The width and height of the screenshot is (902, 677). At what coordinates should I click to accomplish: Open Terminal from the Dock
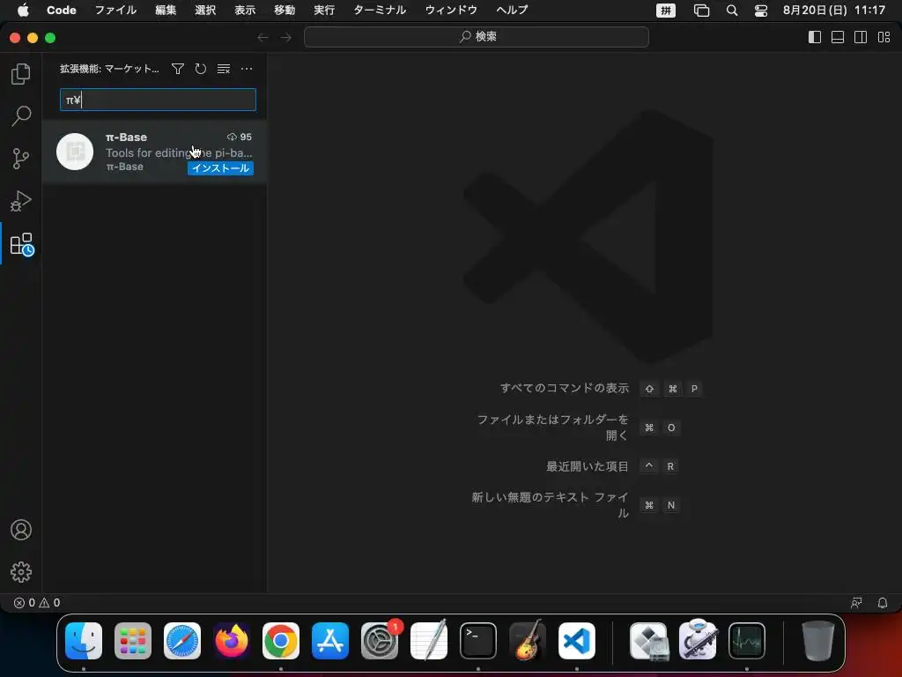pos(478,641)
